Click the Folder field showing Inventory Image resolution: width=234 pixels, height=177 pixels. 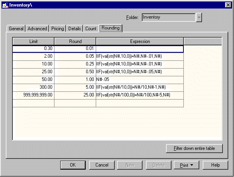click(x=169, y=17)
